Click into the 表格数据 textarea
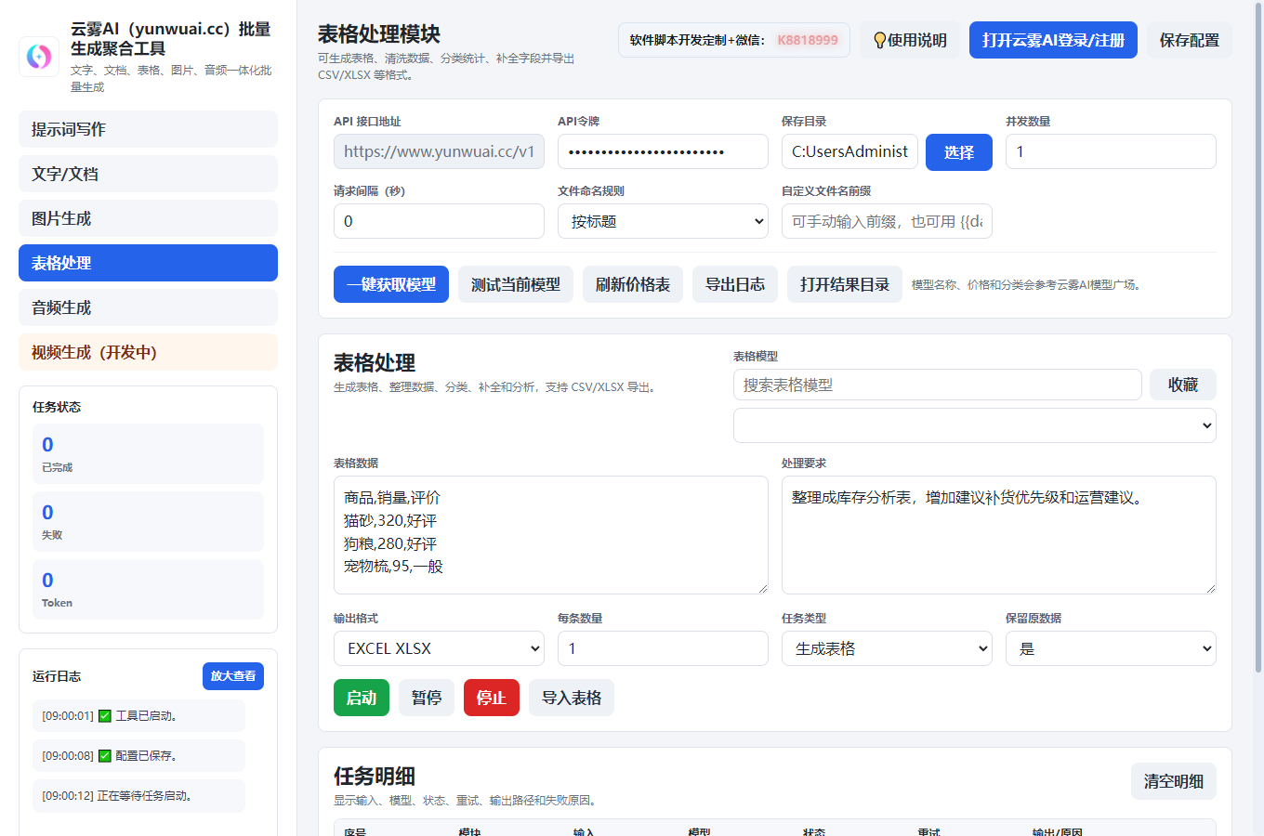 pos(551,535)
